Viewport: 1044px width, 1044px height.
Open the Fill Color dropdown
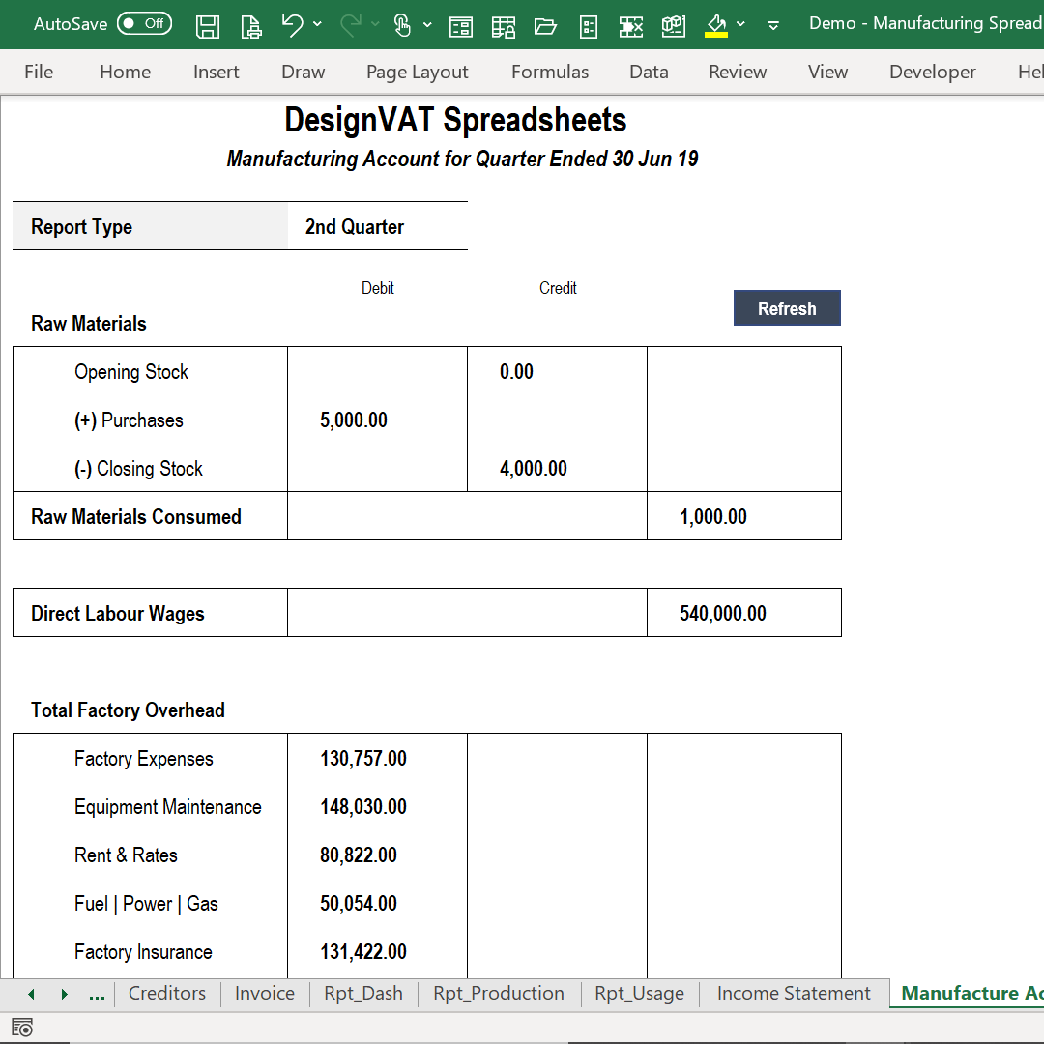pyautogui.click(x=740, y=24)
